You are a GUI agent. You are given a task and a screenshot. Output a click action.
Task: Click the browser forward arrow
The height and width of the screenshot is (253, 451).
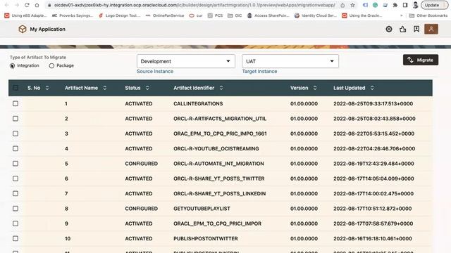pos(17,5)
